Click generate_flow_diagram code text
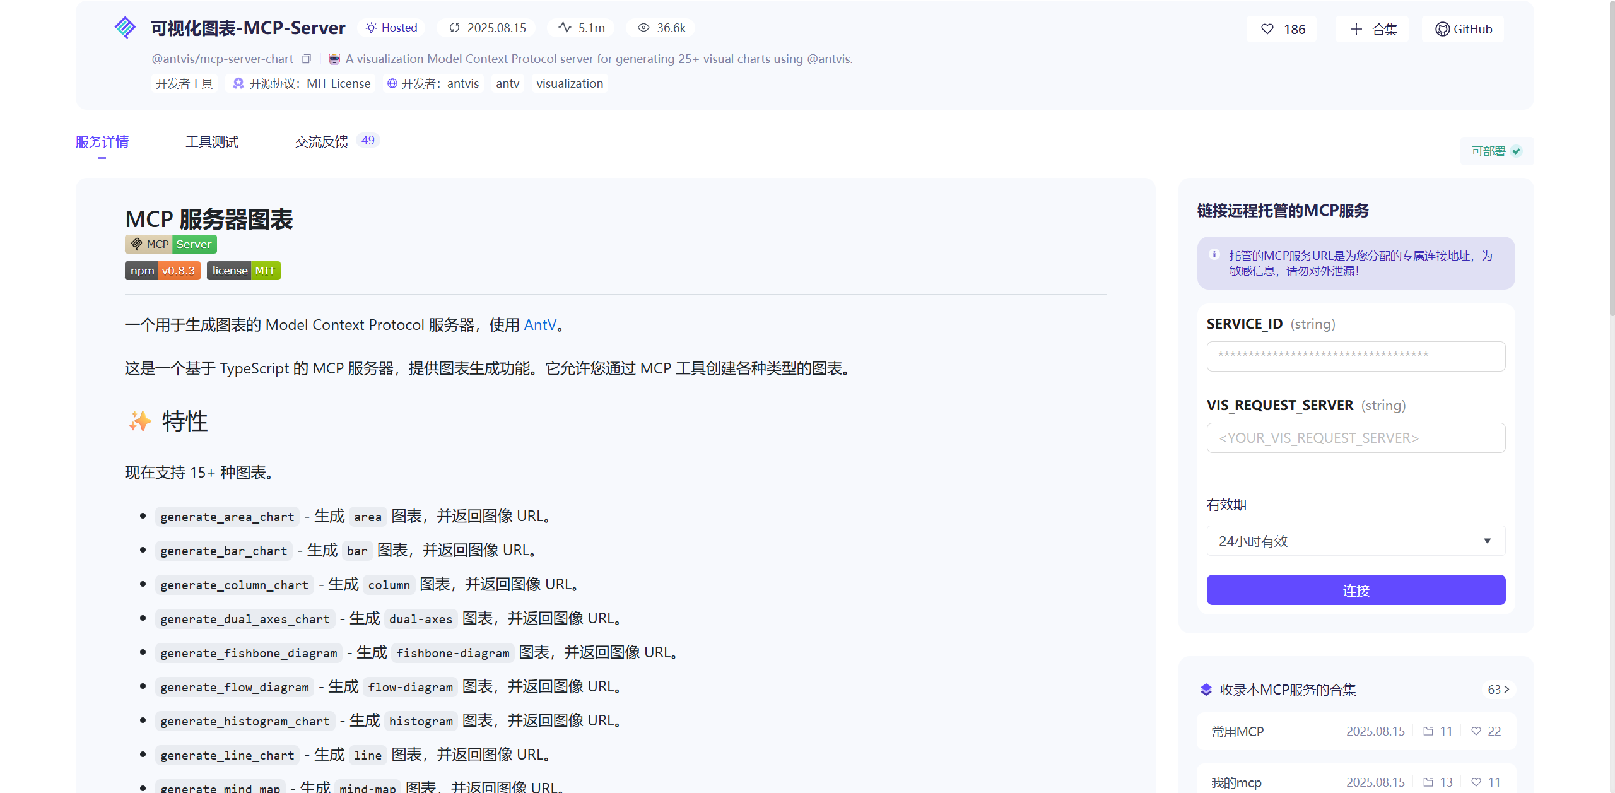1615x793 pixels. coord(235,687)
